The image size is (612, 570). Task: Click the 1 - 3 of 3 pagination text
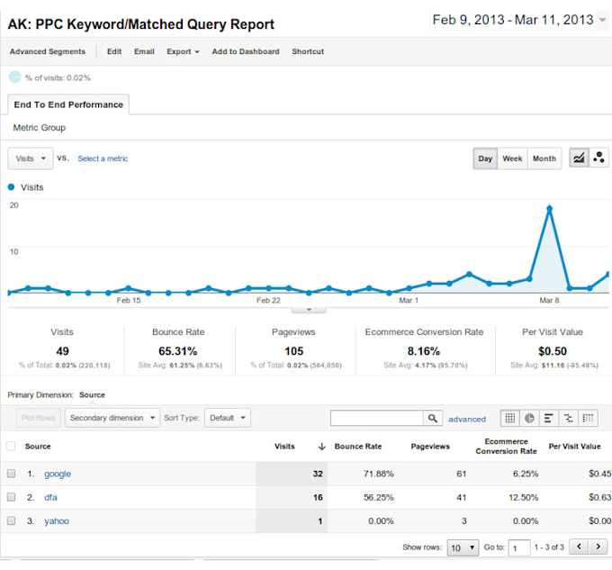point(549,547)
